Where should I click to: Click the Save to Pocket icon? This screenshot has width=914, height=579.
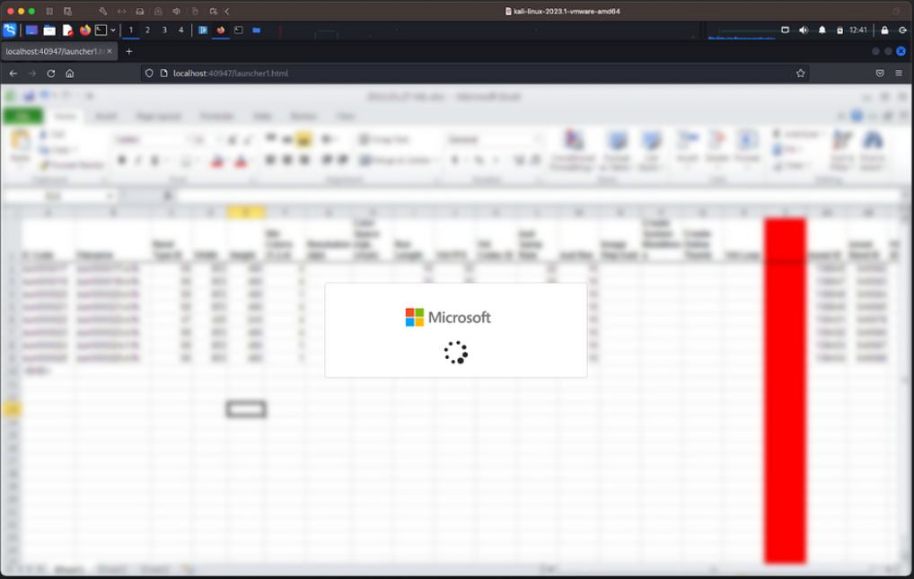point(880,74)
